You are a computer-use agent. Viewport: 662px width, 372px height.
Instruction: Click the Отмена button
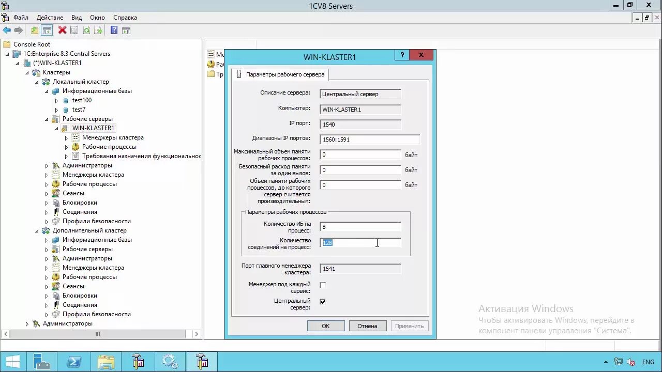367,326
